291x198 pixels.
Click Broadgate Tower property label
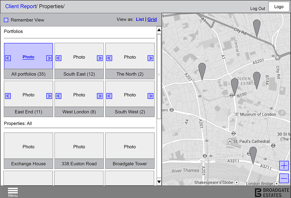point(130,164)
